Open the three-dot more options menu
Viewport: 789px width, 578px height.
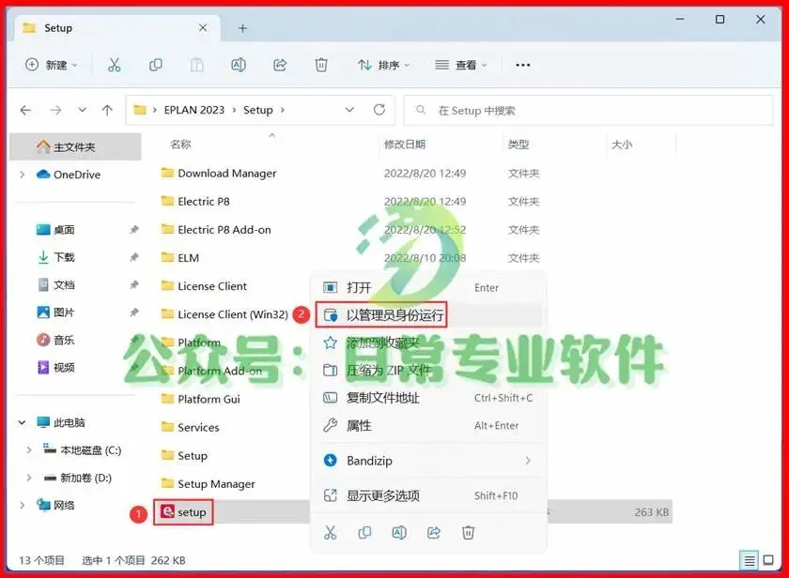(523, 65)
